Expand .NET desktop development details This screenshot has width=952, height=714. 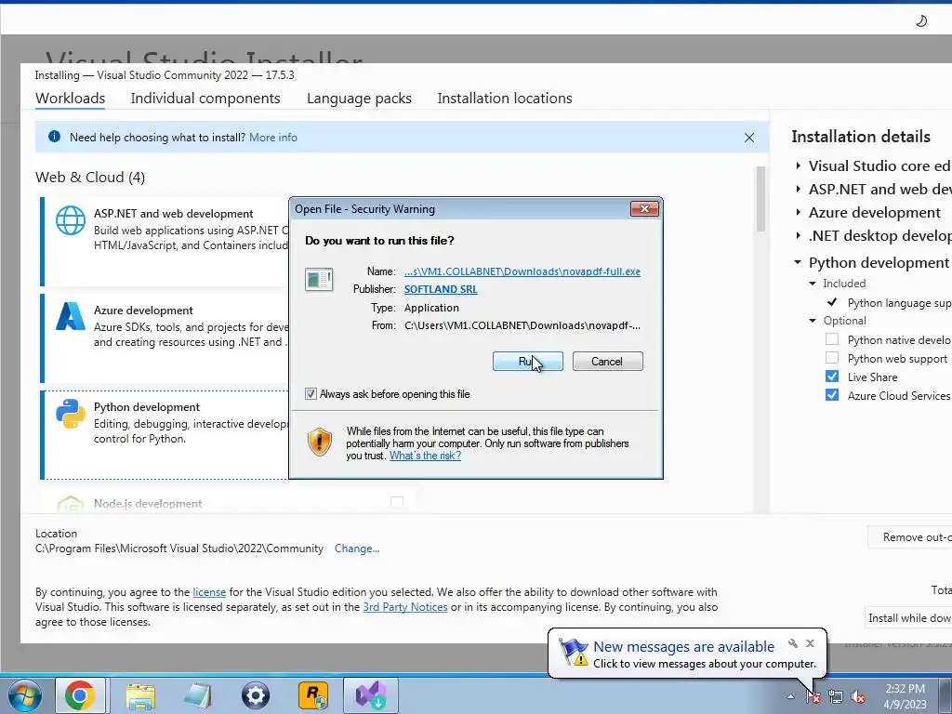tap(798, 235)
